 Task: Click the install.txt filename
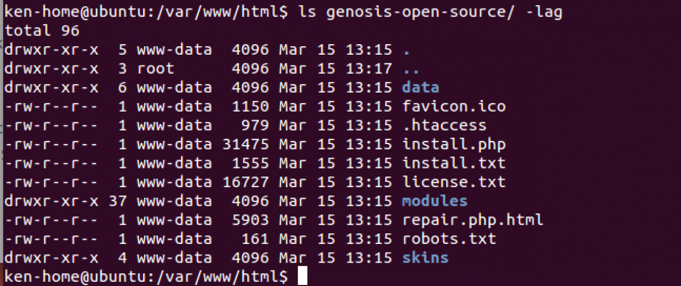(453, 163)
